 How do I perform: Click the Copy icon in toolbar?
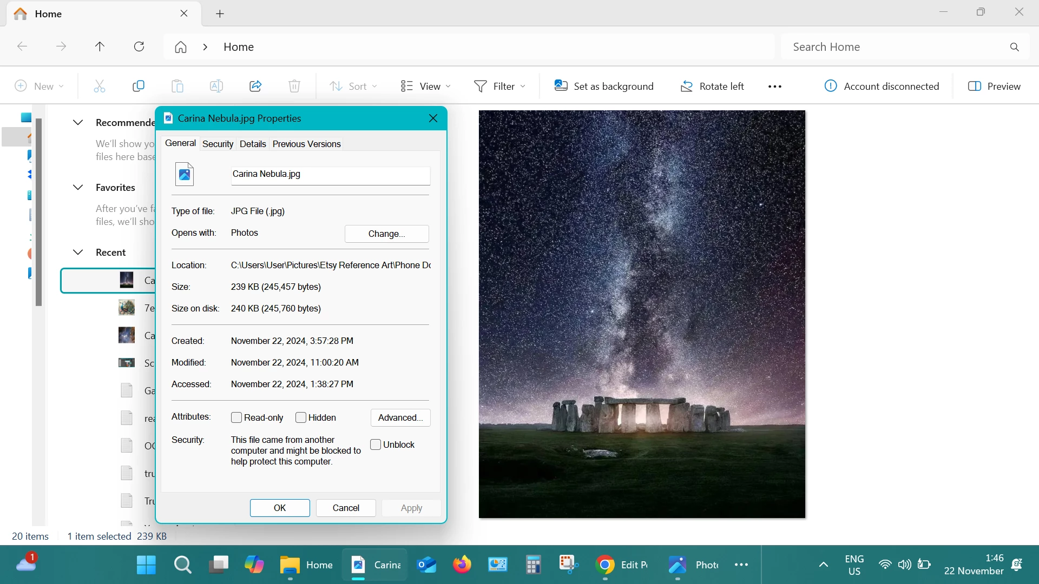point(139,86)
